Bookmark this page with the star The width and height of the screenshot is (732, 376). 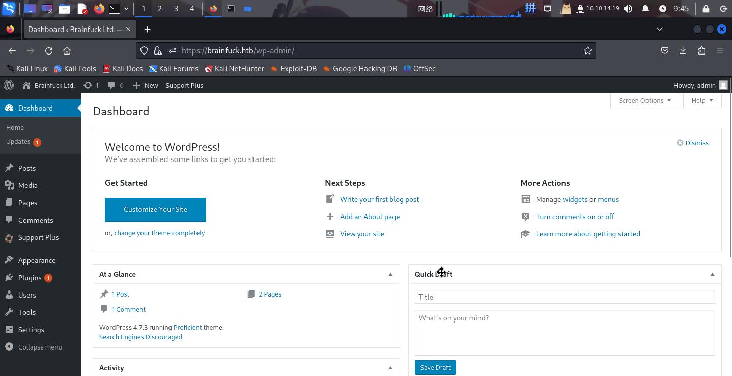(587, 50)
